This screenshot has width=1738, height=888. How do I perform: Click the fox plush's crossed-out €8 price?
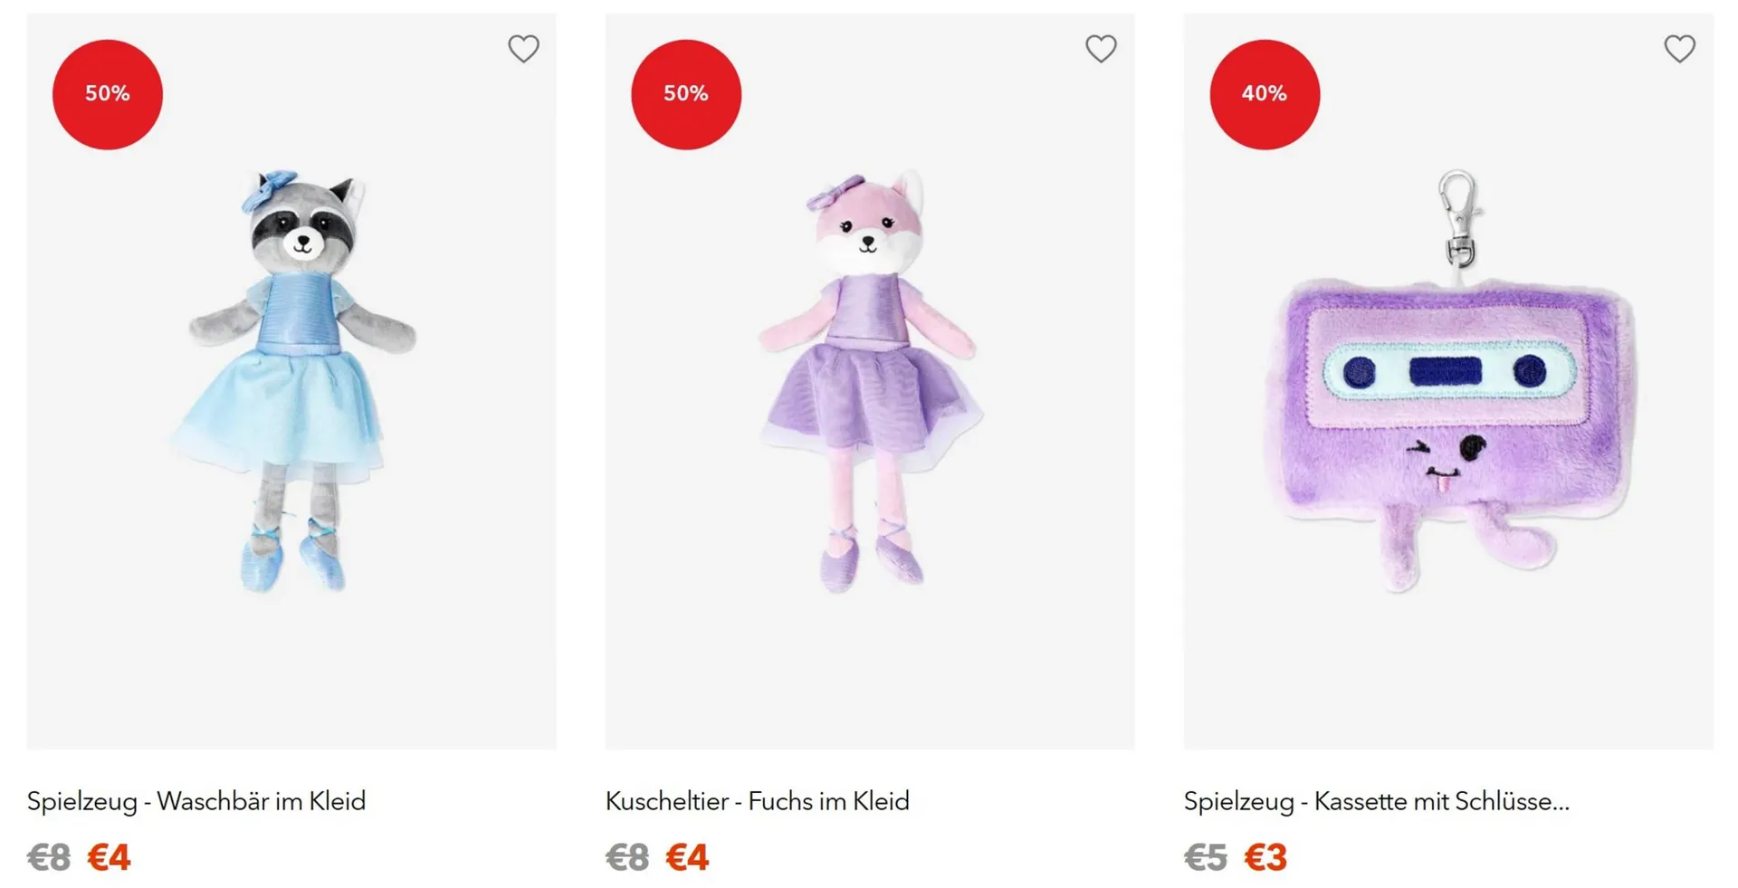click(627, 857)
